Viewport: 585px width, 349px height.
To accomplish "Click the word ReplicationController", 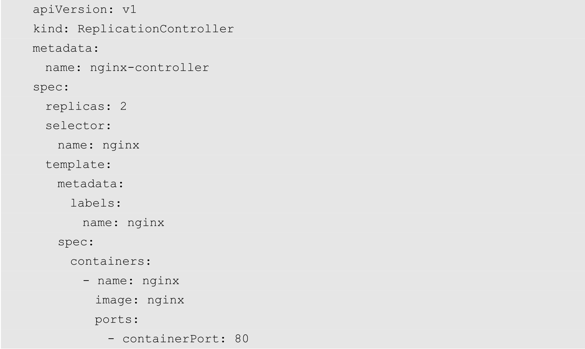I will pyautogui.click(x=156, y=29).
